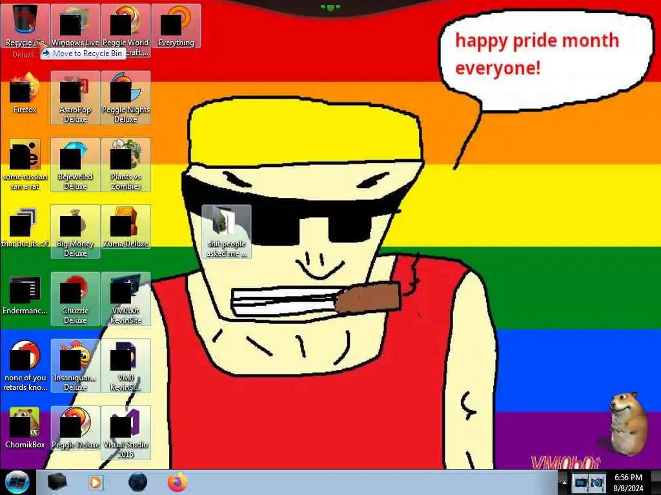The width and height of the screenshot is (661, 495).
Task: Select the AstroPop Deluxe icon
Action: point(75,98)
